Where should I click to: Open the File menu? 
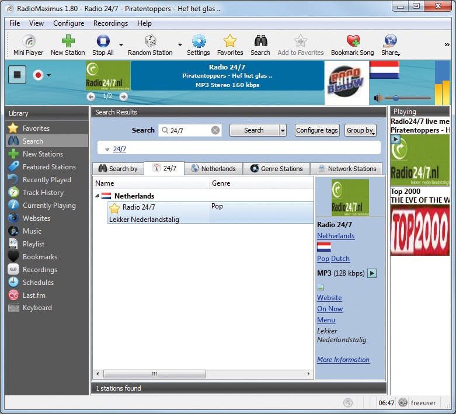(15, 23)
